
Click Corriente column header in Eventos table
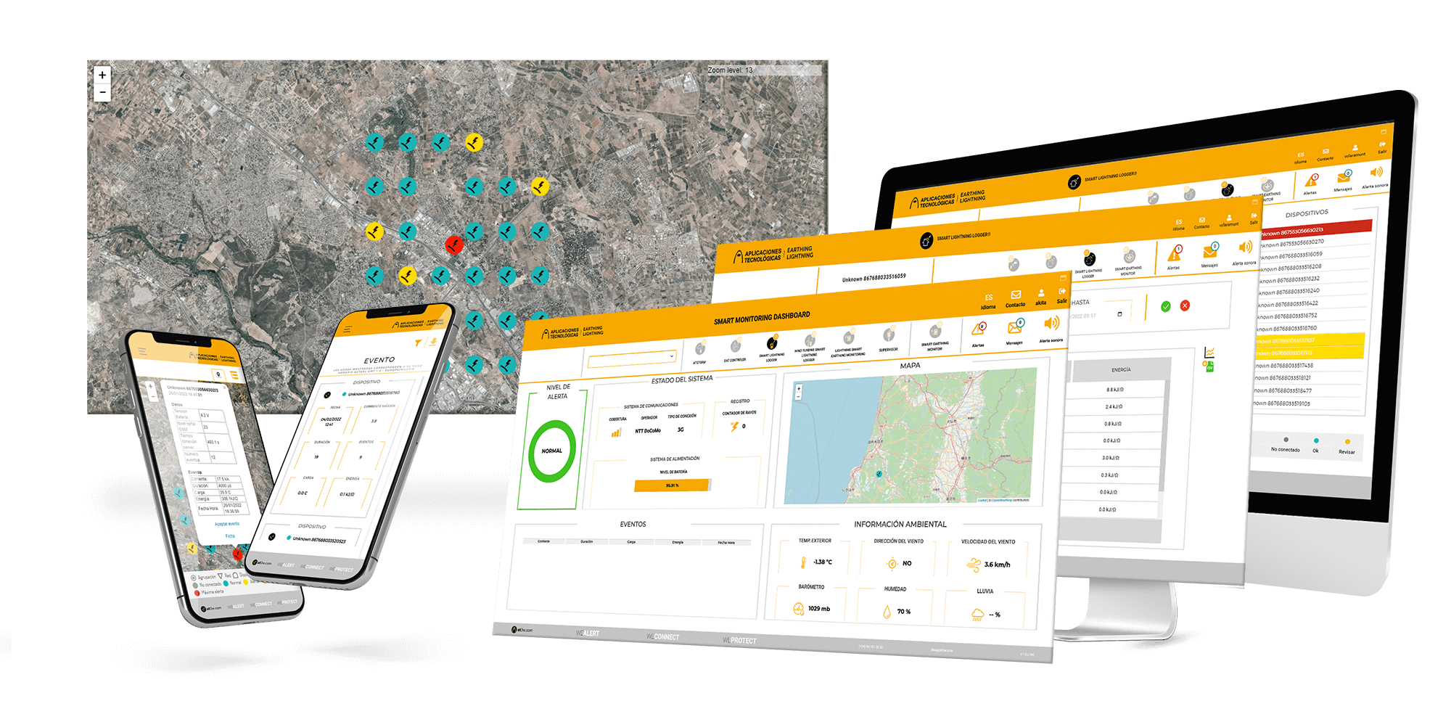[543, 541]
